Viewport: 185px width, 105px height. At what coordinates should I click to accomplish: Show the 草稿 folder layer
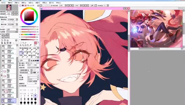pyautogui.click(x=1, y=70)
